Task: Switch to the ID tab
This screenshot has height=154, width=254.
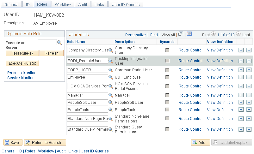Action: click(28, 4)
